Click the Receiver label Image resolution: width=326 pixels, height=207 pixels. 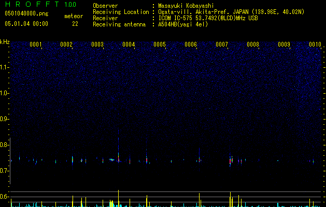(105, 18)
